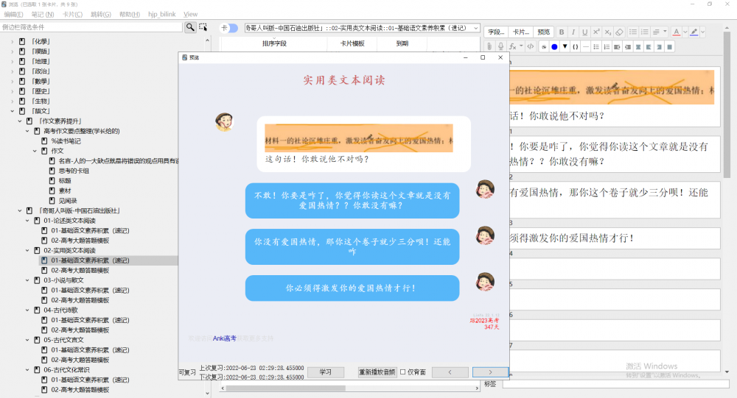Image resolution: width=737 pixels, height=398 pixels.
Task: Open the text alignment dropdown arrow
Action: [x=665, y=32]
